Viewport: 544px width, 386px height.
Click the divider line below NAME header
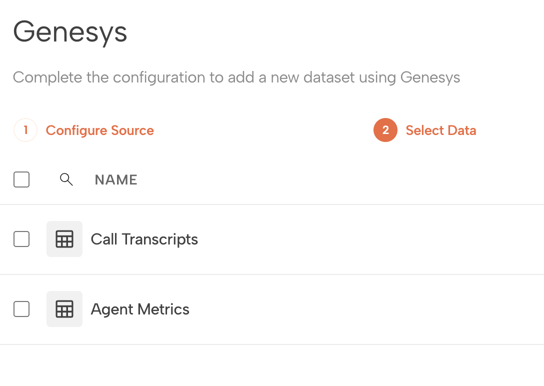(272, 204)
